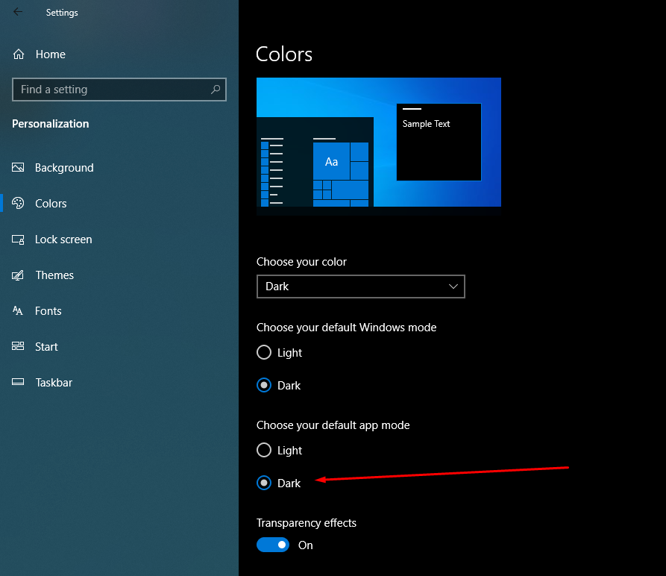Select the Colors section label
Screen dimensions: 666x576
click(51, 204)
